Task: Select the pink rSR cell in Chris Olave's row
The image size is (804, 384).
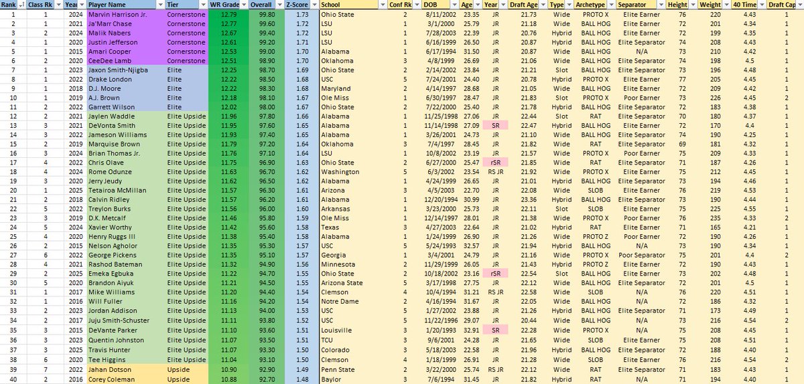Action: (494, 163)
